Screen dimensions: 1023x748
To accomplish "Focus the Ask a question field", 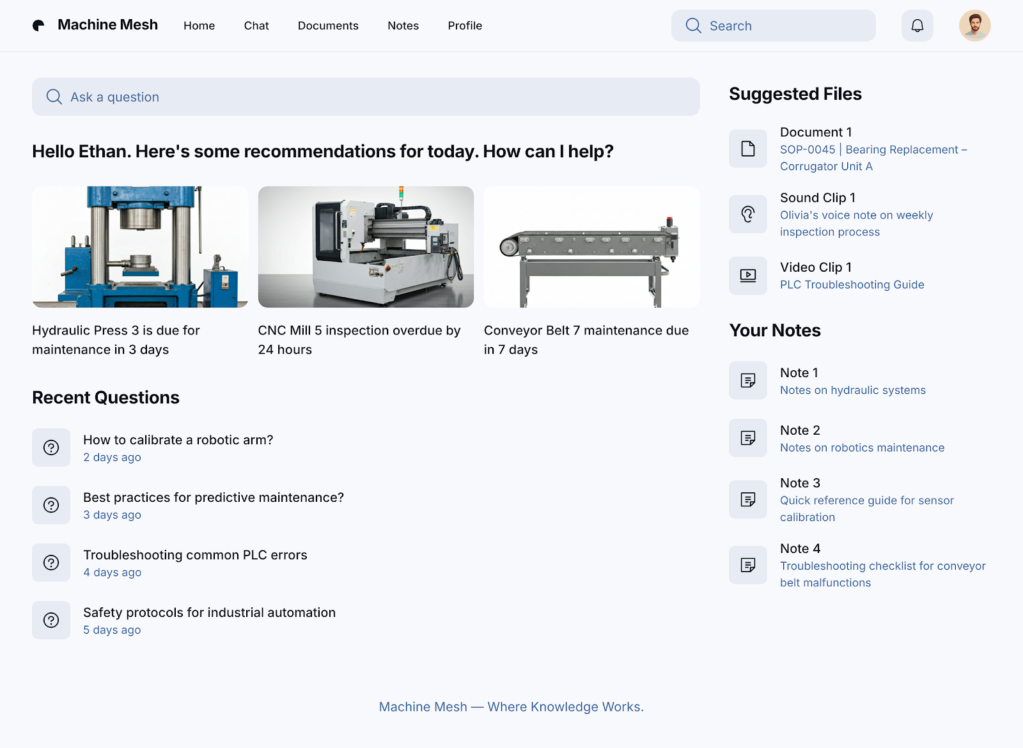I will pyautogui.click(x=366, y=97).
